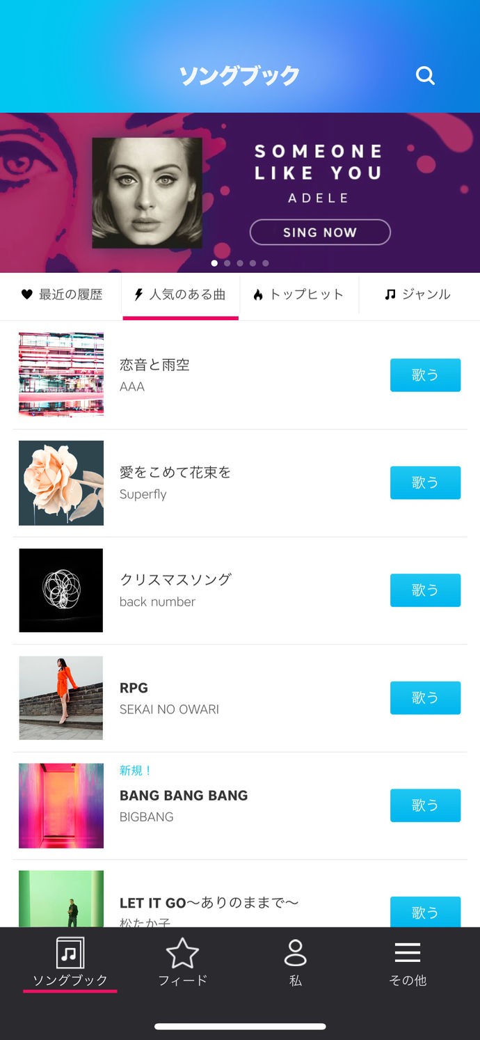Viewport: 480px width, 1040px height.
Task: Tap the flame icon for top hits
Action: 258,294
